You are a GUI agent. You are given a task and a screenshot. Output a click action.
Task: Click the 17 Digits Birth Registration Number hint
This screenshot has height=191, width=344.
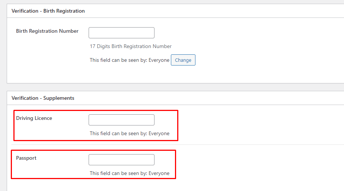pyautogui.click(x=131, y=47)
